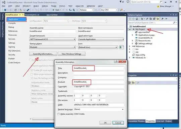Click Cancel in Assembly Information dialog
Viewport: 181px width, 129px height.
pos(118,123)
